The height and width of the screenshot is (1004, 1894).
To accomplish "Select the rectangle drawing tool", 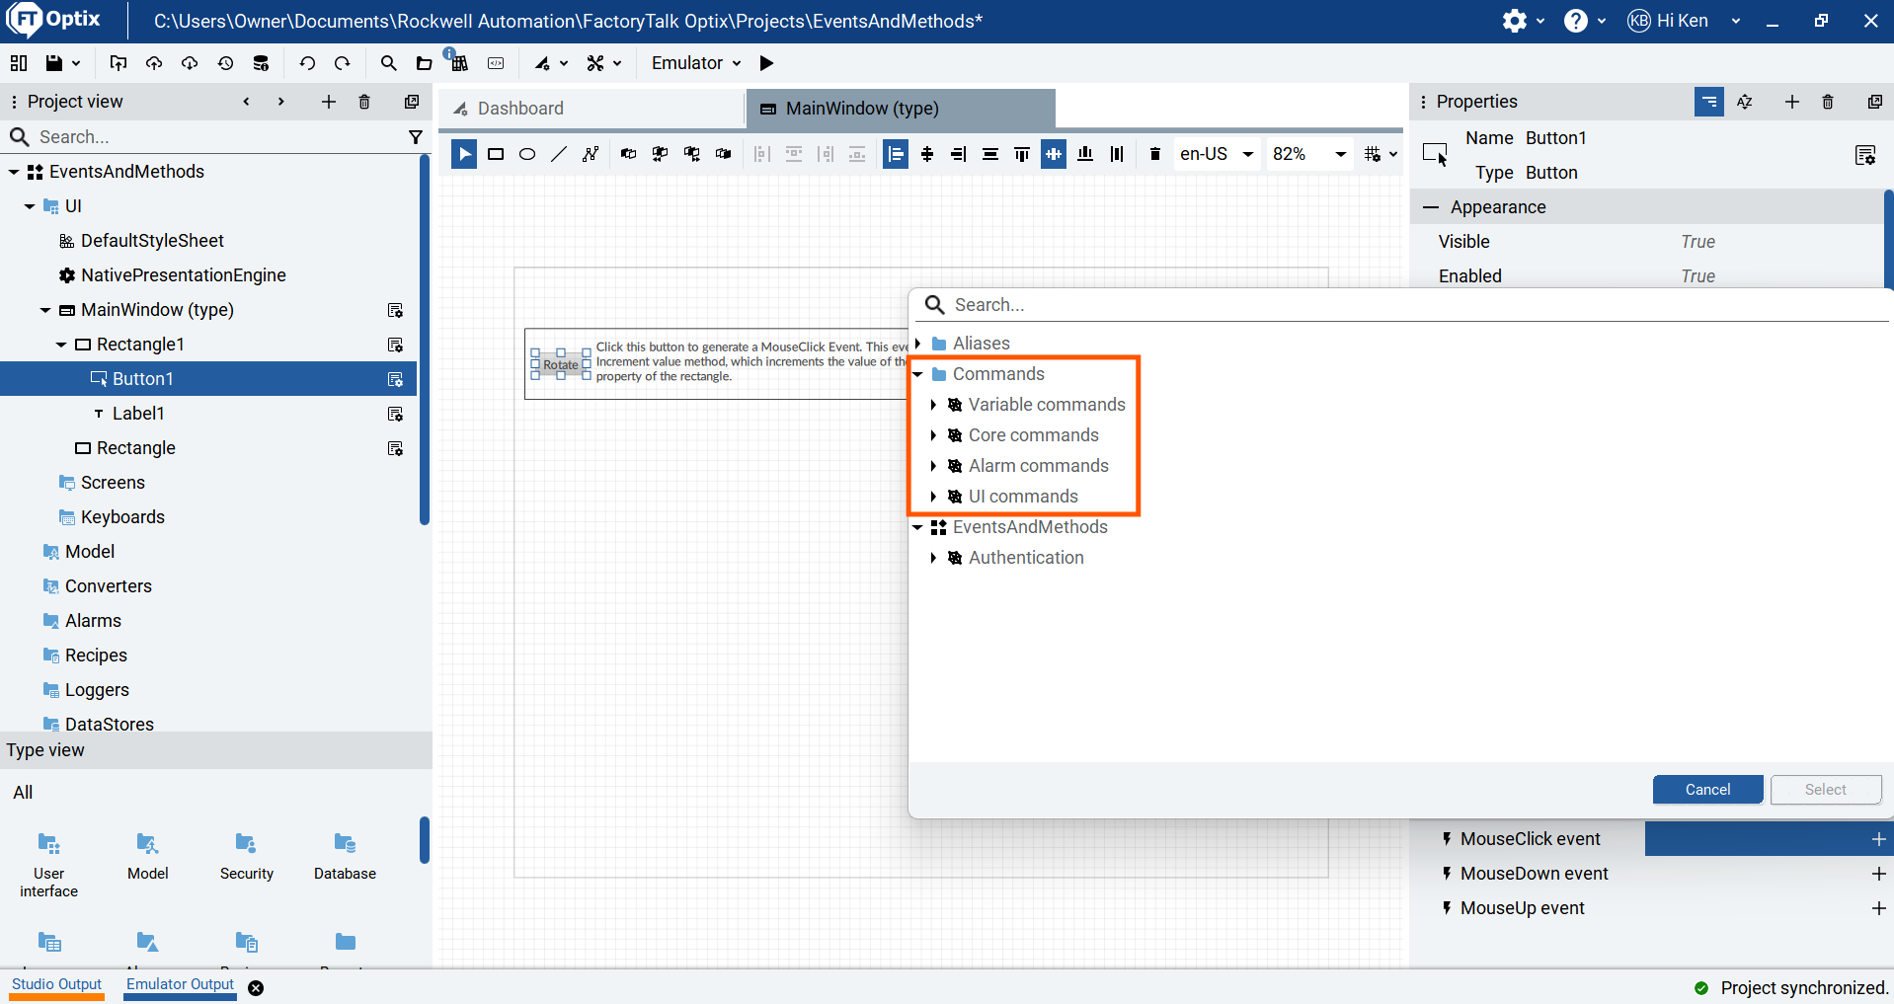I will click(496, 154).
